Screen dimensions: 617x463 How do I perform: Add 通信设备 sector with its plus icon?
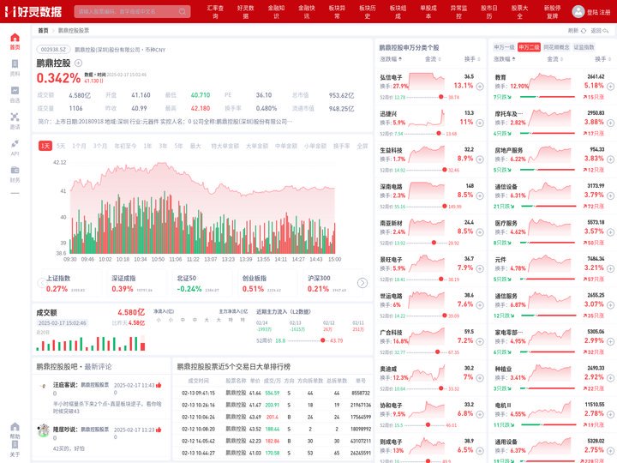point(610,195)
